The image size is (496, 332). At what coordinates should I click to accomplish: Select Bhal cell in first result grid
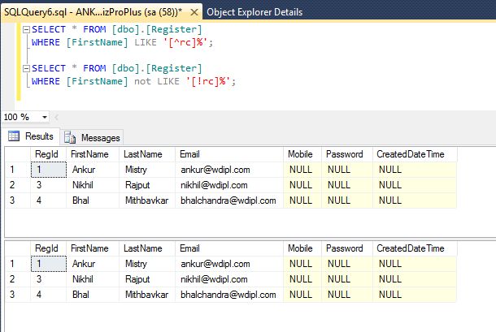pos(93,200)
